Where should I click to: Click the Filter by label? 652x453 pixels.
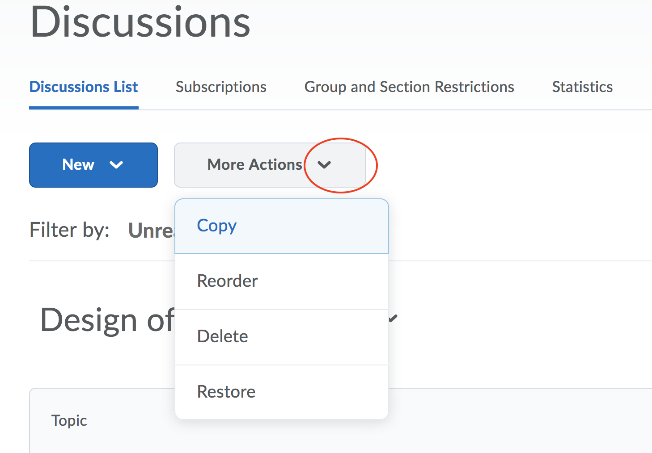click(x=69, y=230)
